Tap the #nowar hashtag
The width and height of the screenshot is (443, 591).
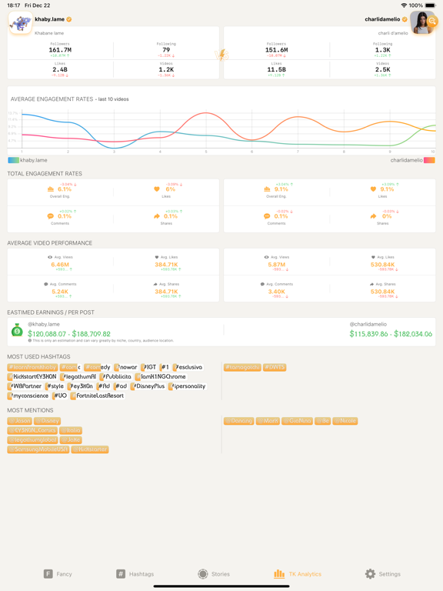(x=126, y=367)
